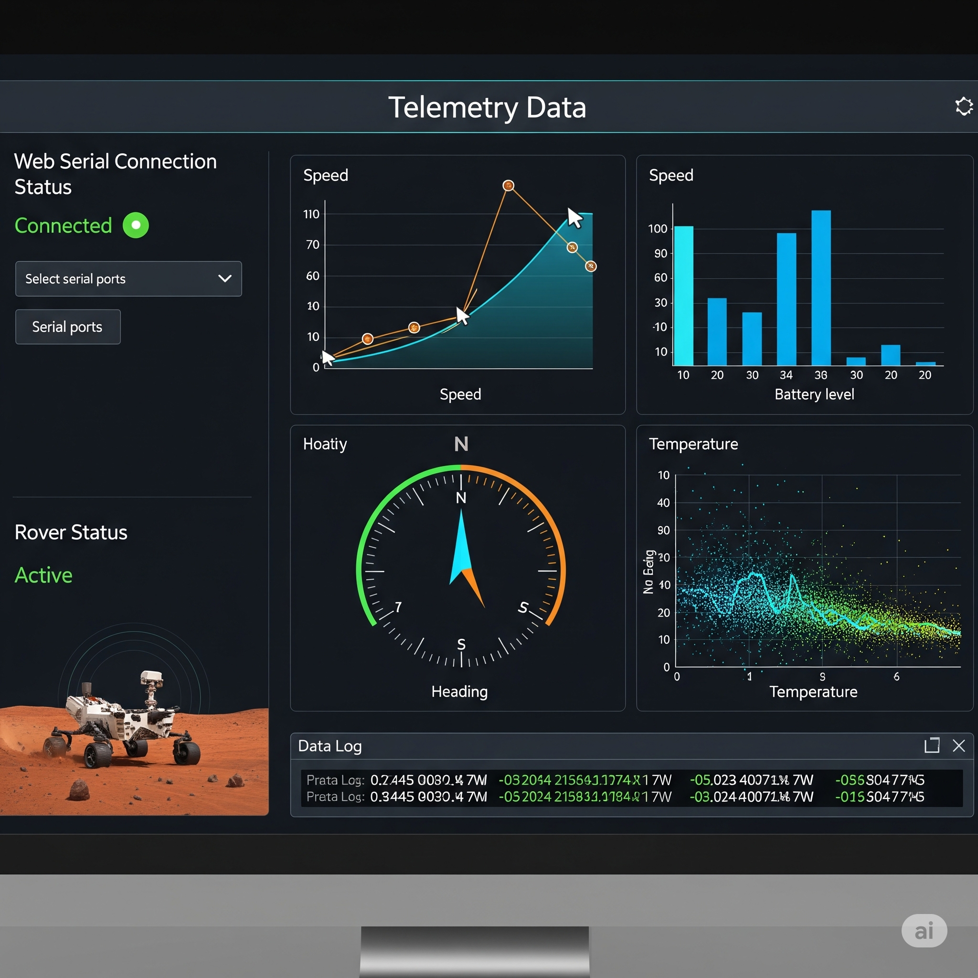Click an orange data point on the Speed chart

[x=508, y=185]
